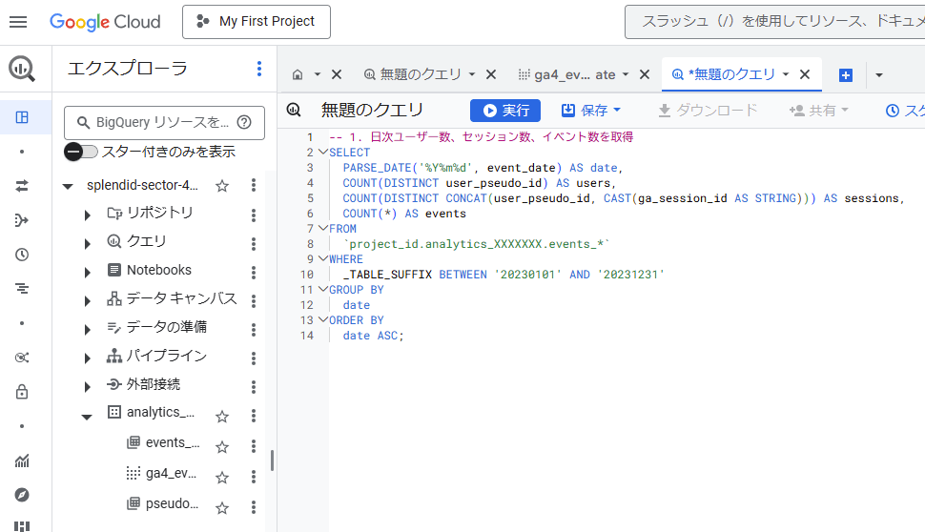Switch to first 無題のクエリ tab
The width and height of the screenshot is (925, 532).
click(x=412, y=75)
